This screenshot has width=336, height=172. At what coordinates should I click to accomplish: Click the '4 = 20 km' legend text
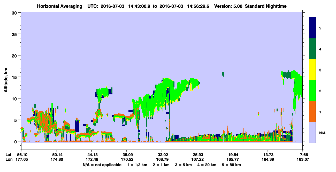[207, 165]
